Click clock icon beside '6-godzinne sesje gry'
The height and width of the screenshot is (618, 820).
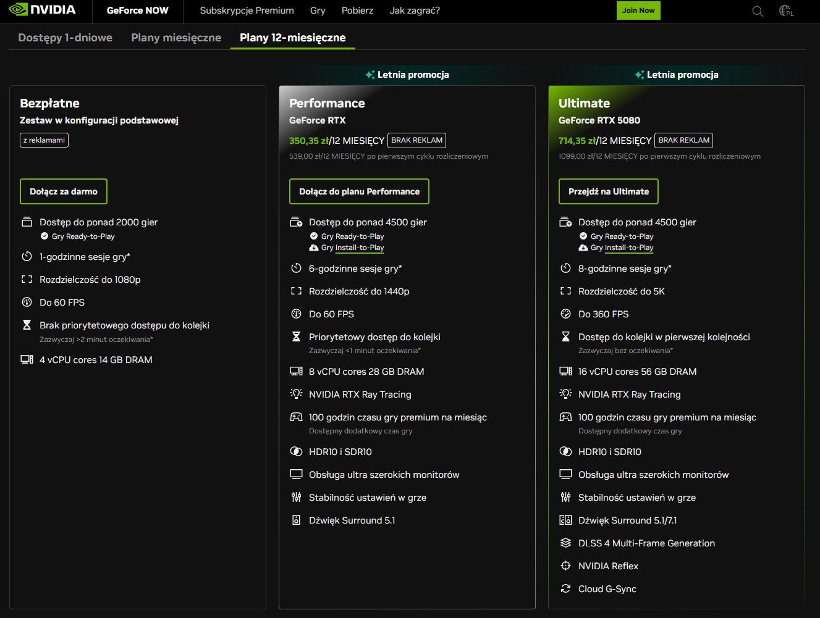pyautogui.click(x=296, y=268)
